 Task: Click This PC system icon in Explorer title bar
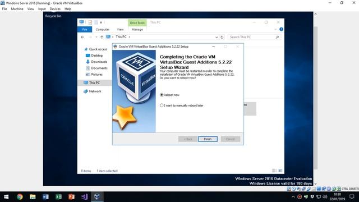click(x=81, y=22)
